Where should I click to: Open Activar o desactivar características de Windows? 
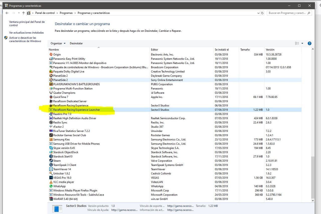[25, 40]
